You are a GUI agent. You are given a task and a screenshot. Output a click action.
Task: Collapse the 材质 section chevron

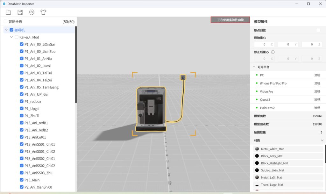coord(322,140)
